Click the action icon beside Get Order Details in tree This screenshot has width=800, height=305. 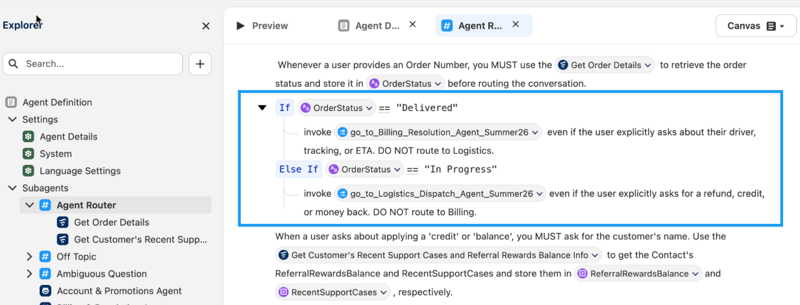point(62,222)
